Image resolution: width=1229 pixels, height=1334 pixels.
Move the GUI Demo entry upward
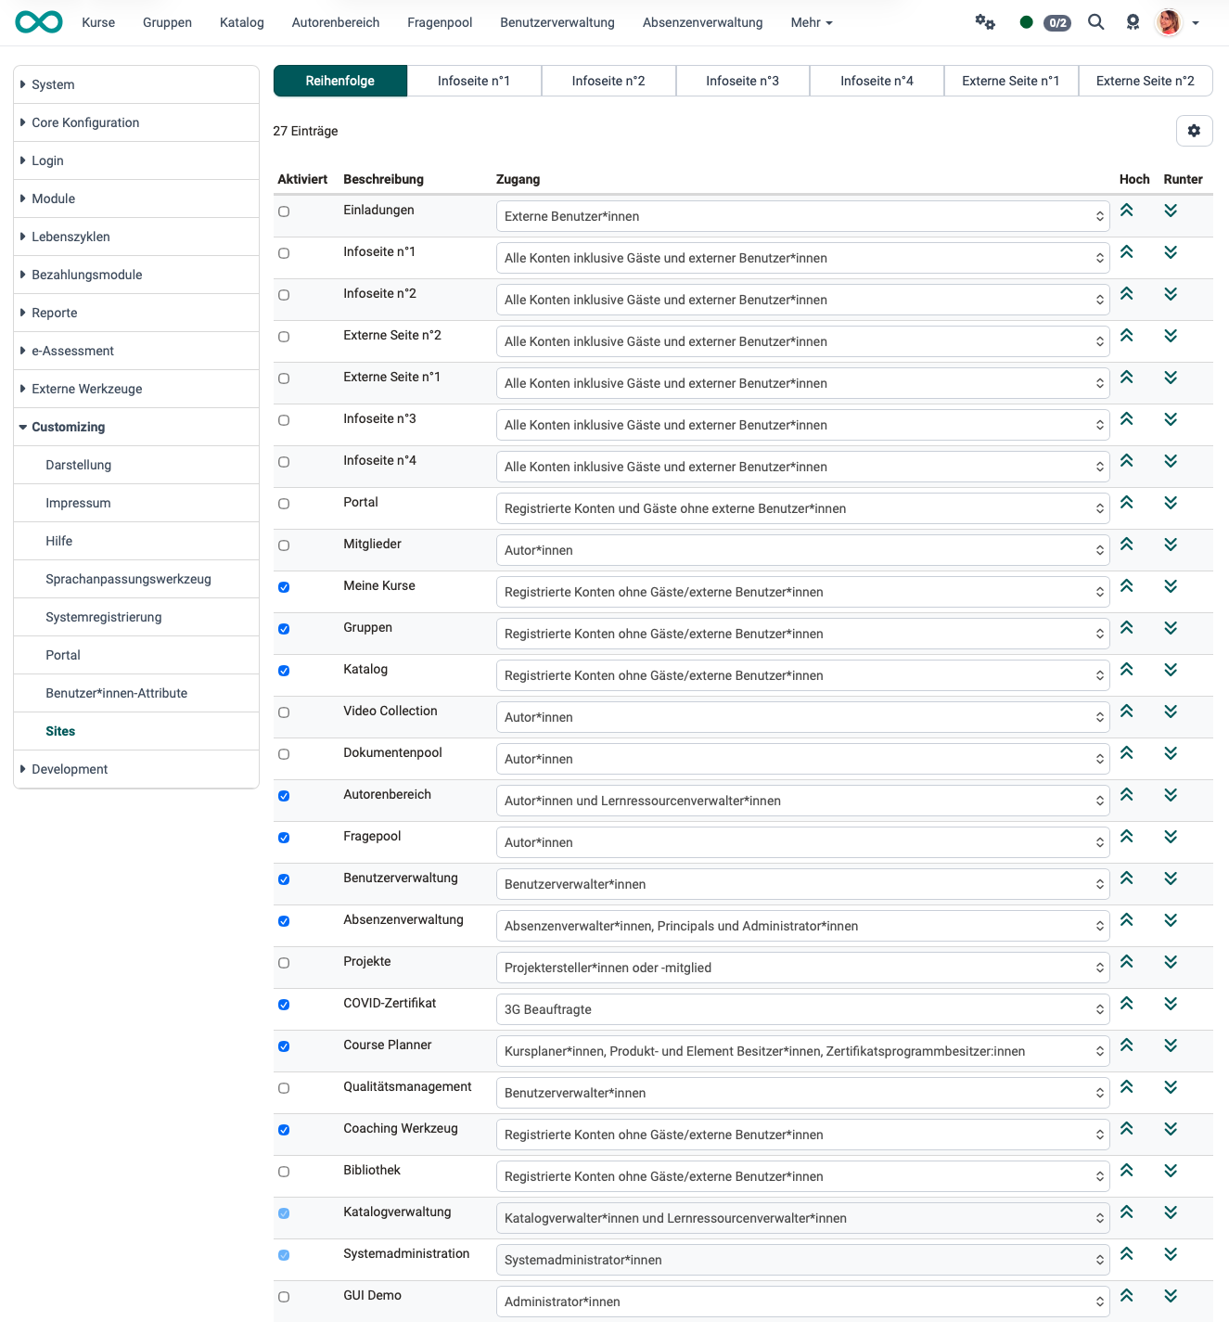click(1127, 1295)
